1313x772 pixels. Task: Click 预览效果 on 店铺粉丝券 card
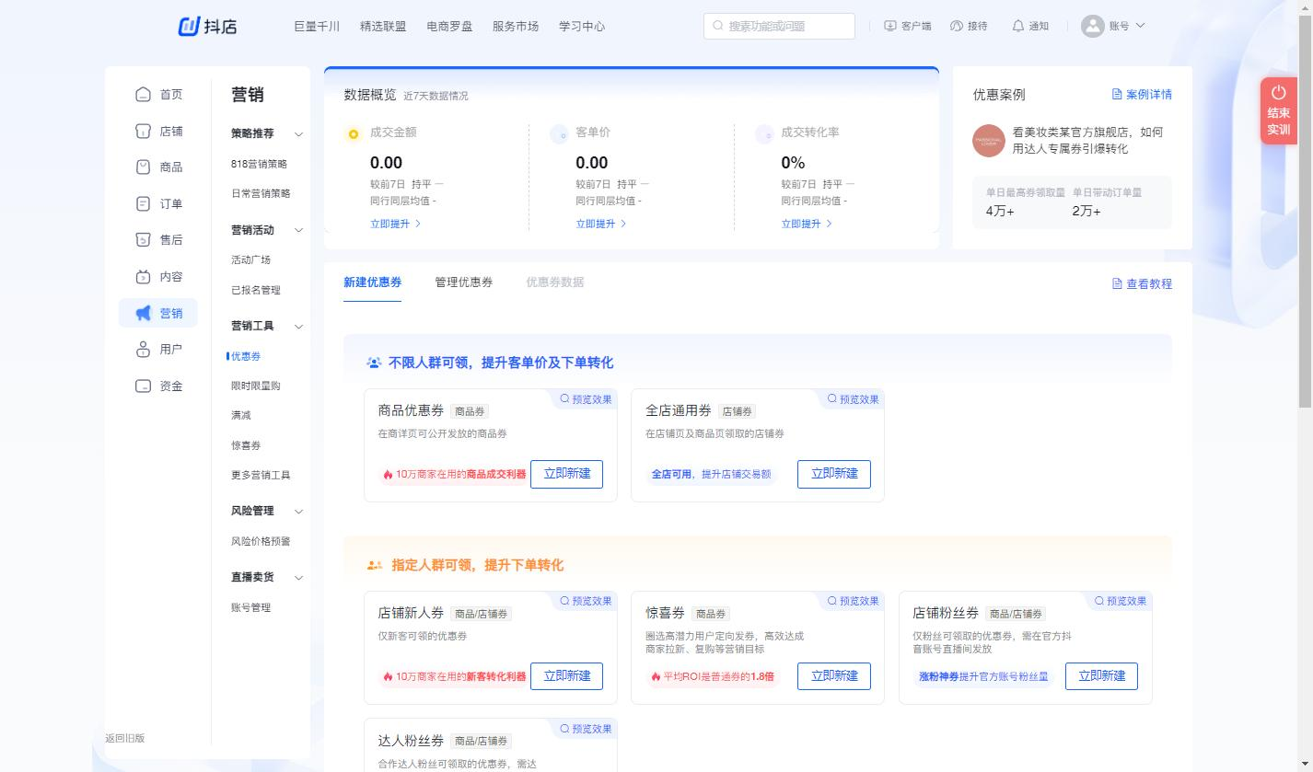(1121, 601)
